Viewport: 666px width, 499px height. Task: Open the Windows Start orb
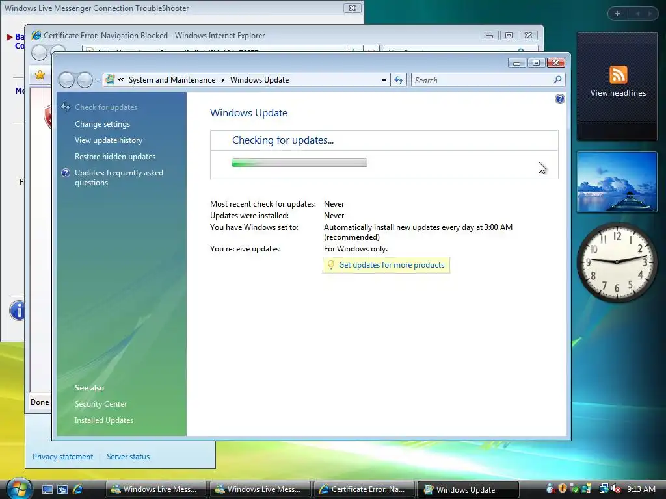[19, 488]
